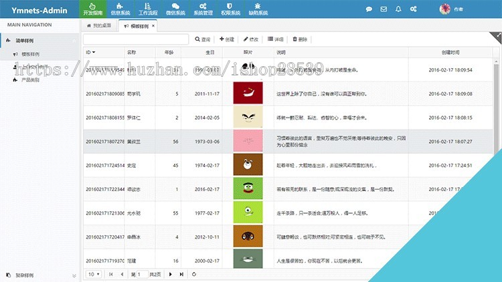
Task: Click the pencil 修改 edit button
Action: tap(251, 39)
